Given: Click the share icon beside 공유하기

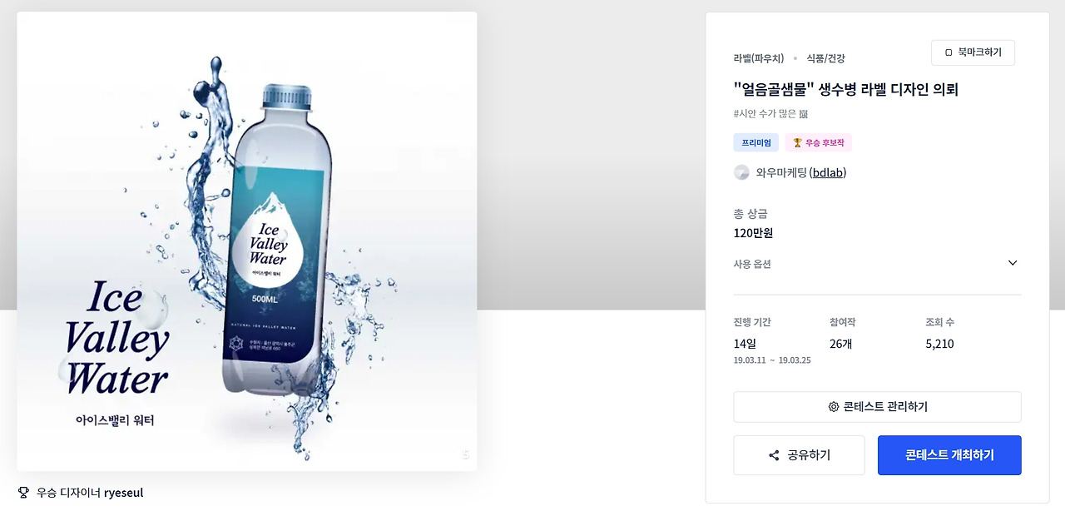Looking at the screenshot, I should [774, 455].
